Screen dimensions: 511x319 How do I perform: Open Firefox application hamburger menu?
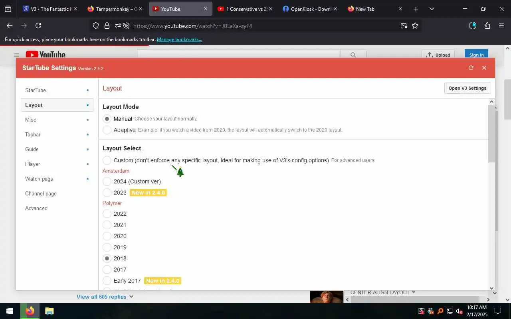coord(501,26)
